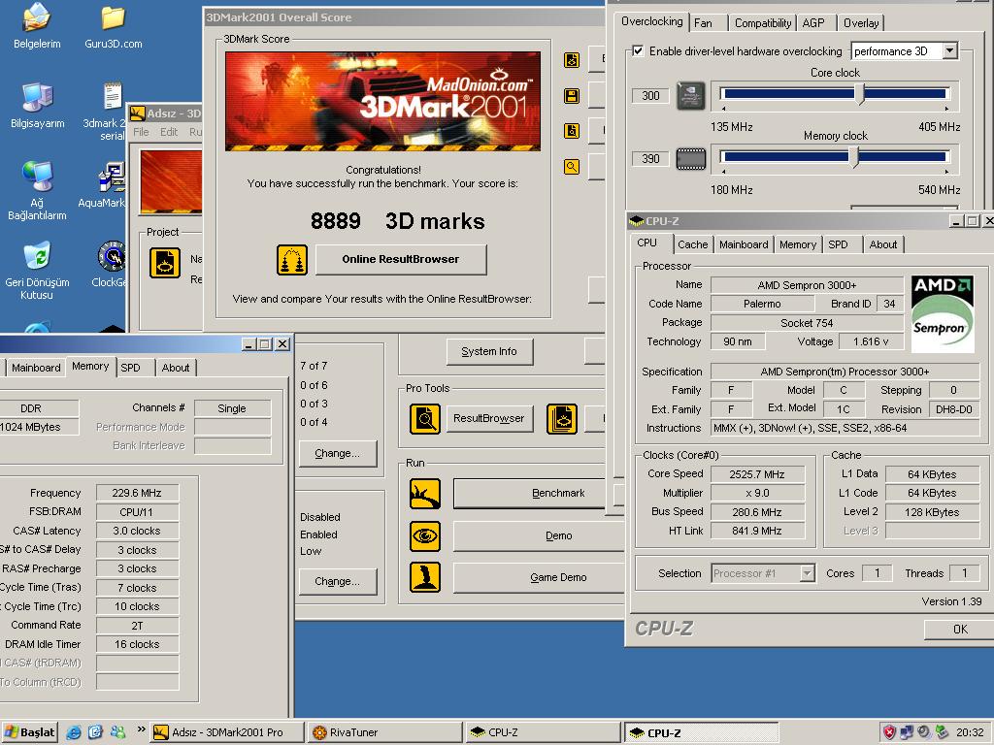This screenshot has height=745, width=994.
Task: Click the RivaTuner taskbar button
Action: point(384,732)
